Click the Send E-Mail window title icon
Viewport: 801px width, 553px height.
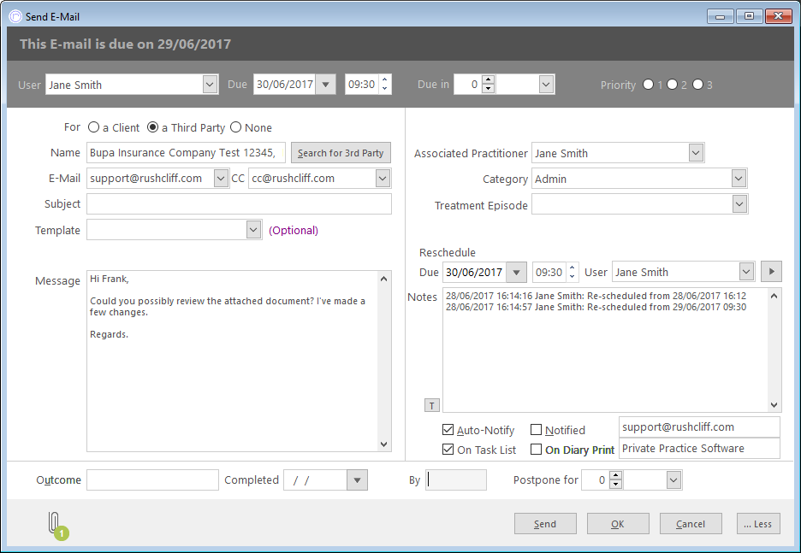tap(15, 16)
